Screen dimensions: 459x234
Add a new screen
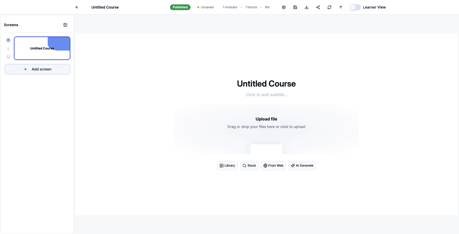click(x=37, y=69)
